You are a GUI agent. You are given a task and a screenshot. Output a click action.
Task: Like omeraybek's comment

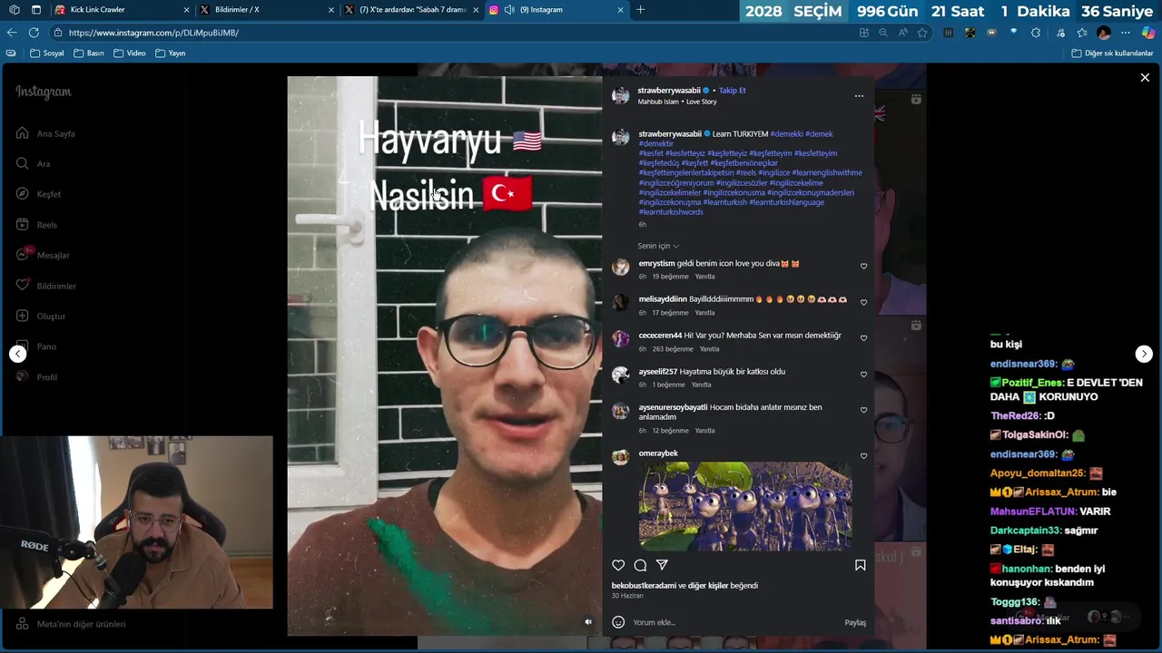[863, 456]
